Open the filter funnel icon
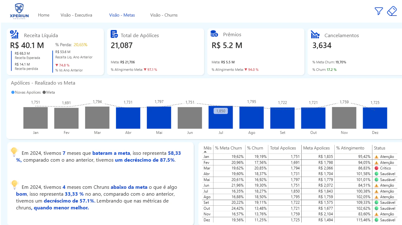402x225 pixels. pyautogui.click(x=379, y=11)
